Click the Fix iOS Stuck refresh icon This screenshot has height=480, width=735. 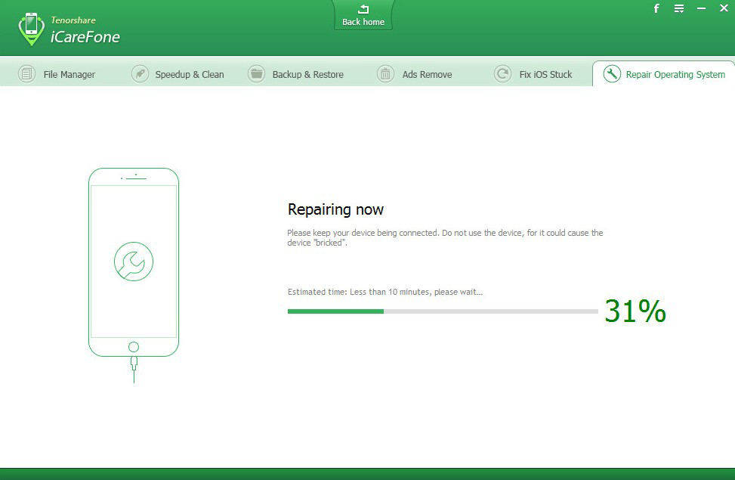click(502, 74)
